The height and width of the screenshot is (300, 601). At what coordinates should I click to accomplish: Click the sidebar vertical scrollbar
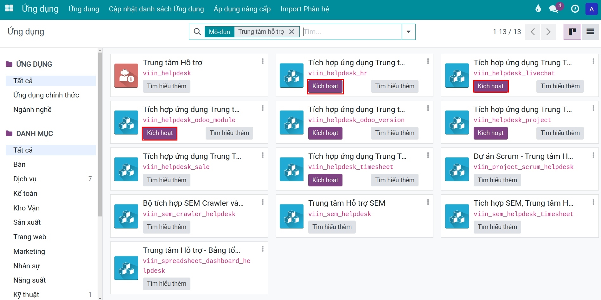(100, 134)
